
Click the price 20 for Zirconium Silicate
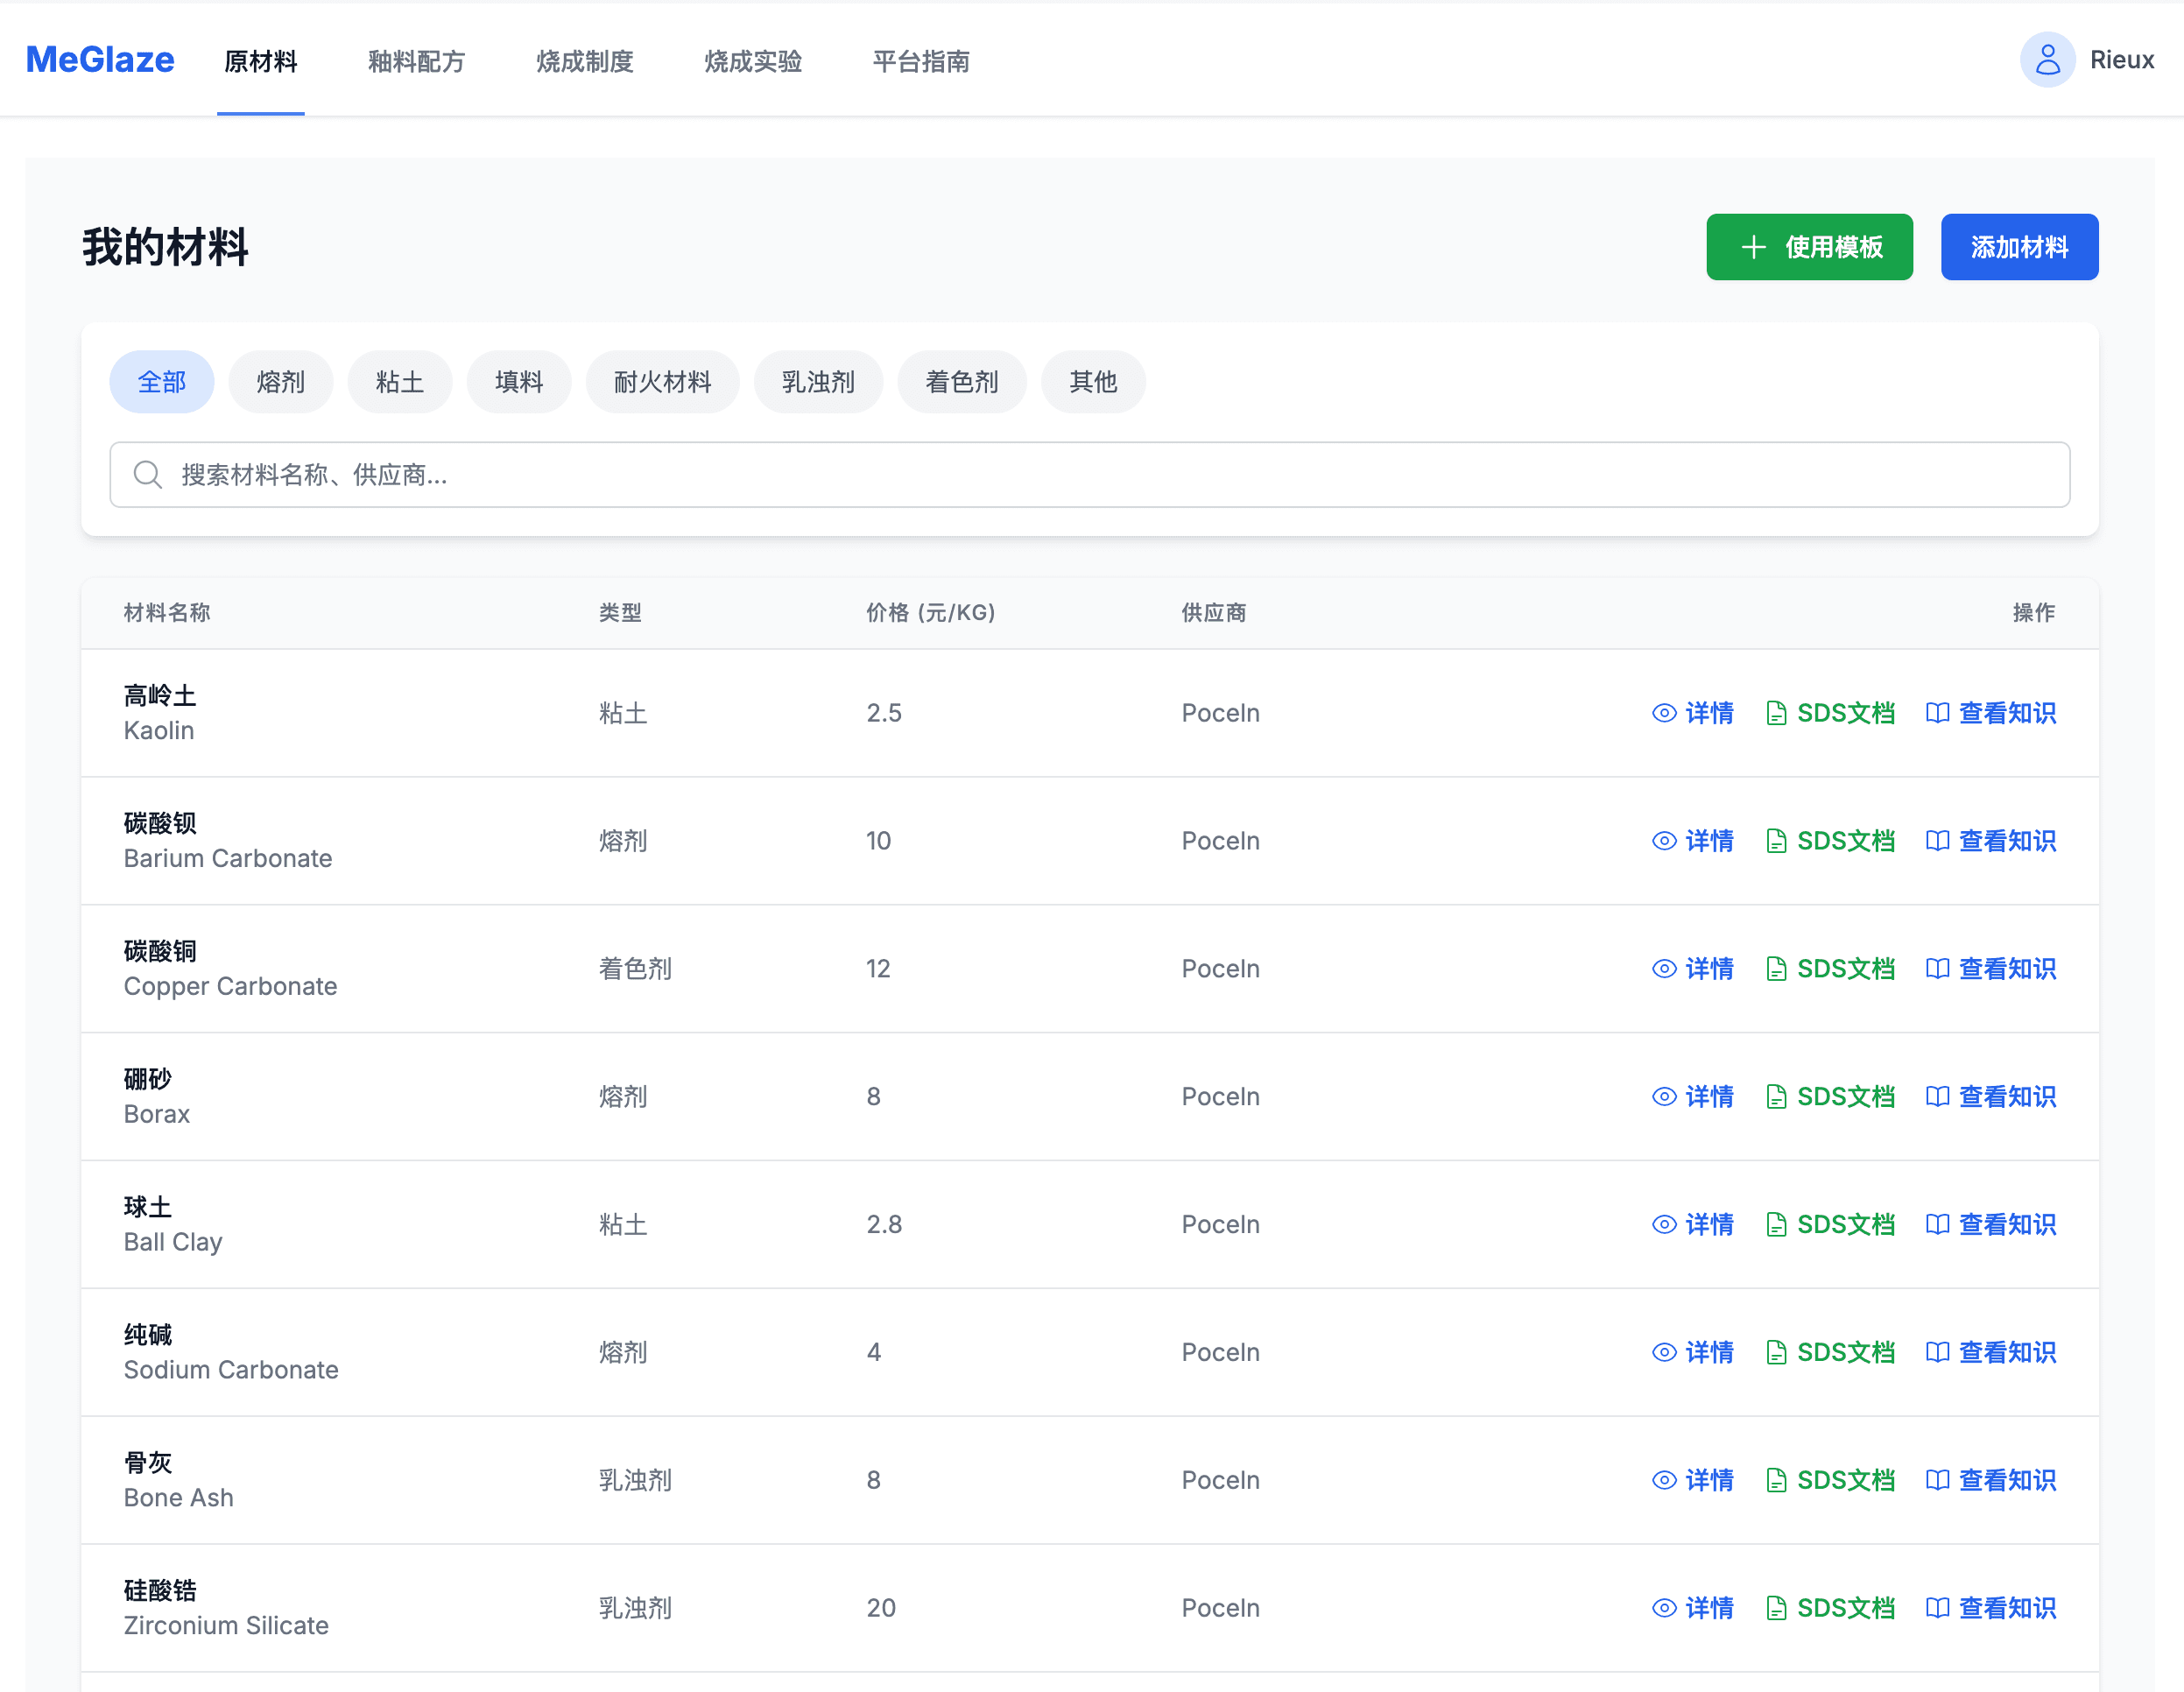coord(881,1609)
